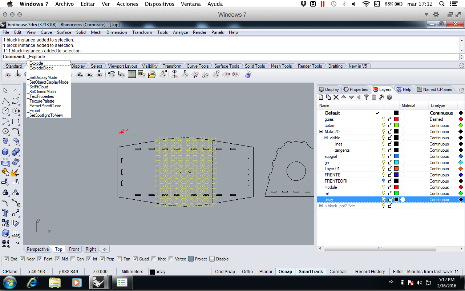Select the Single Point tool
This screenshot has width=465, height=291.
click(x=16, y=91)
